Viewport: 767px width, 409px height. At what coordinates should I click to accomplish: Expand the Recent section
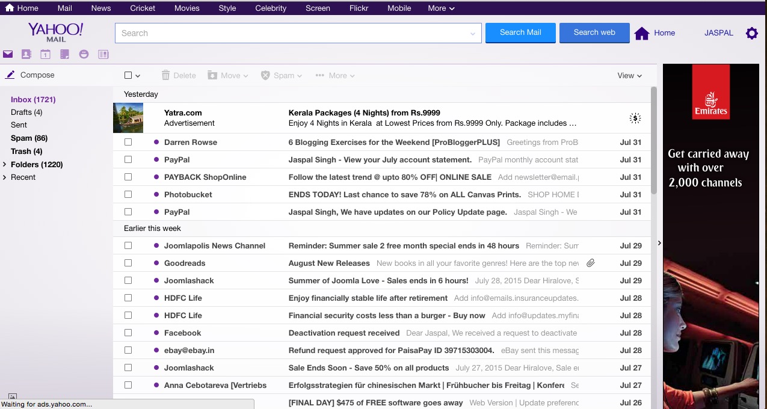point(5,177)
